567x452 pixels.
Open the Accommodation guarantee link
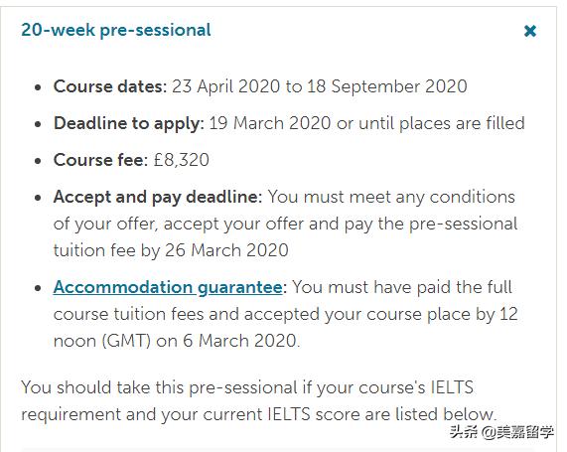tap(168, 288)
